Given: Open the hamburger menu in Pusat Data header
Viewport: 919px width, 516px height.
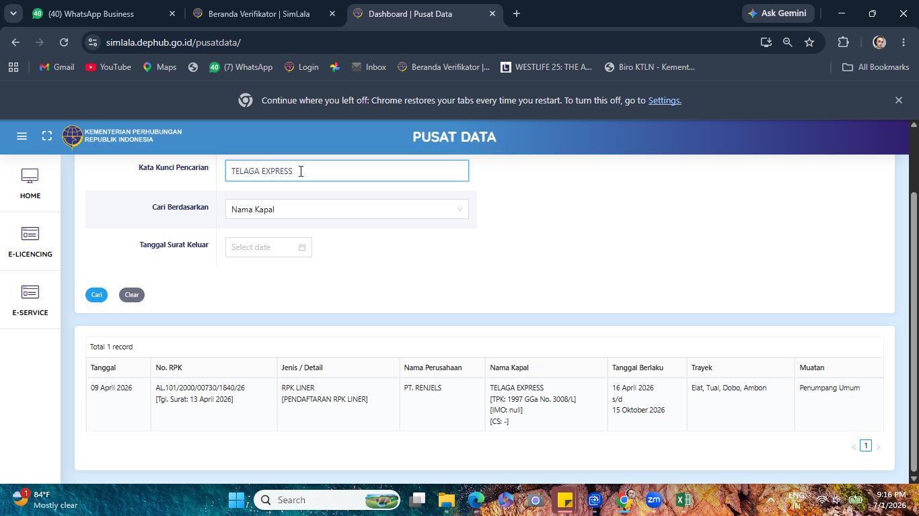Looking at the screenshot, I should click(22, 136).
